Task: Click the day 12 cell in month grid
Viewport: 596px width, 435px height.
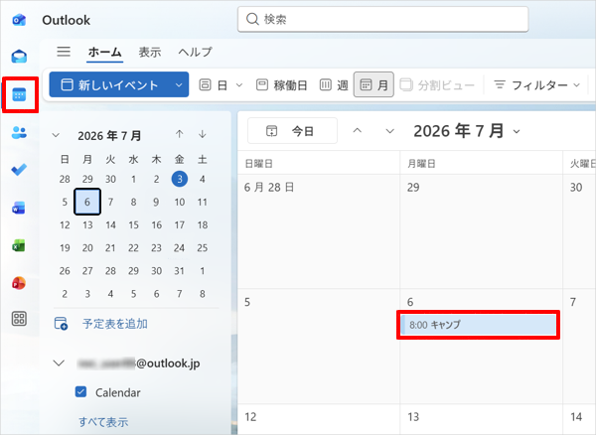Action: [319, 419]
